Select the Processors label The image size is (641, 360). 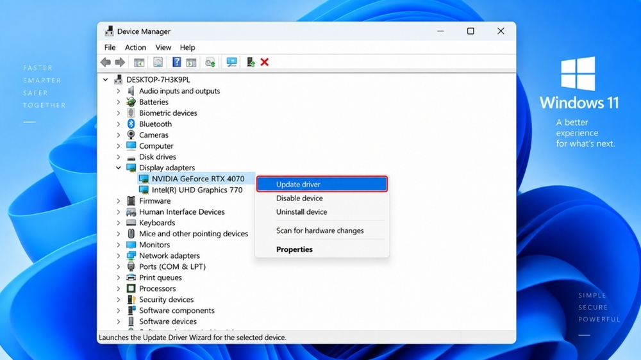click(x=158, y=288)
